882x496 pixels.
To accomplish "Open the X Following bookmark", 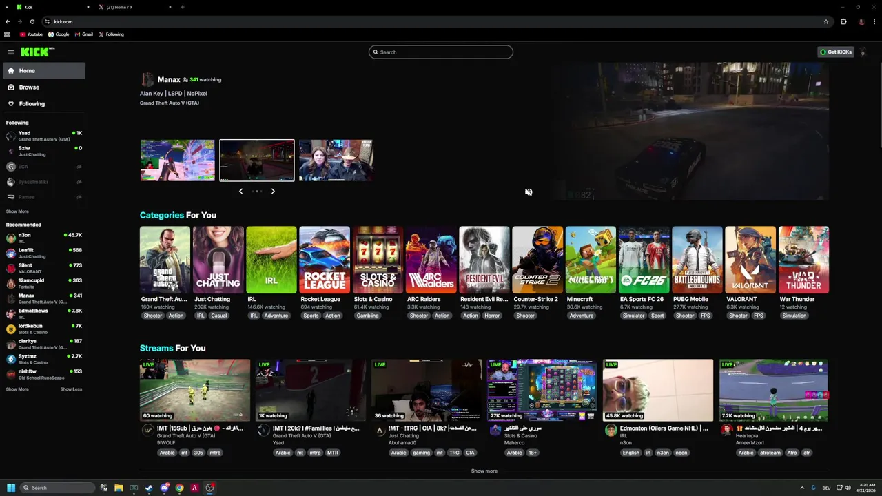I will tap(112, 34).
